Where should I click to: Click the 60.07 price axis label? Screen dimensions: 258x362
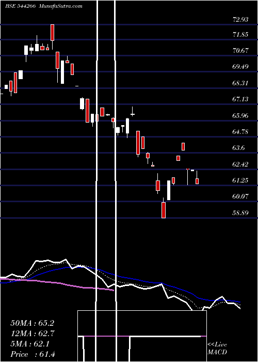click(241, 196)
